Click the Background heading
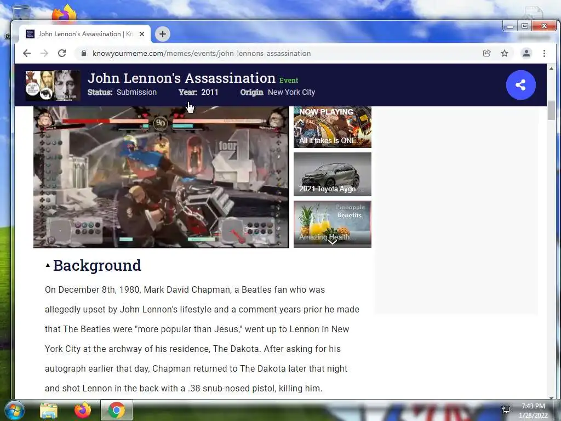The image size is (561, 421). [97, 265]
